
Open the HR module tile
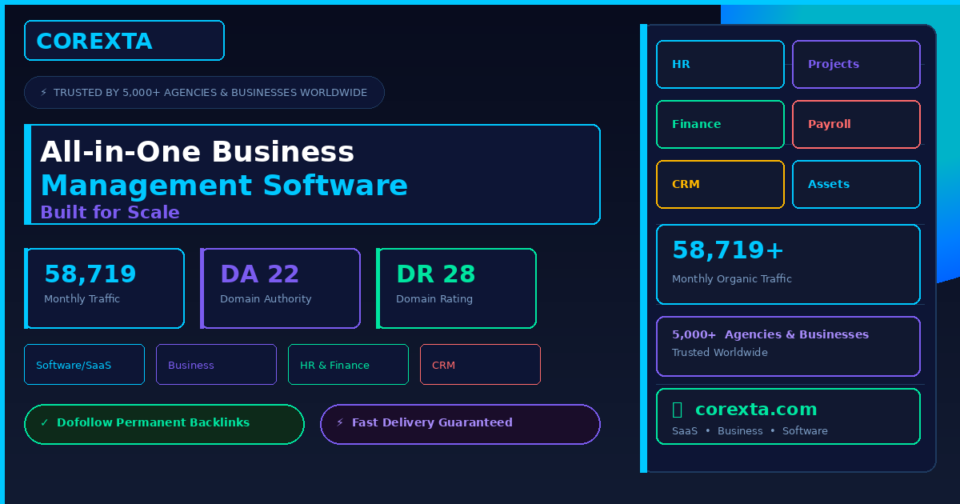click(720, 64)
